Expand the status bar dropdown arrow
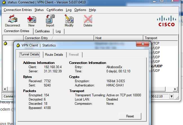This screenshot has width=183, height=125. tap(171, 96)
